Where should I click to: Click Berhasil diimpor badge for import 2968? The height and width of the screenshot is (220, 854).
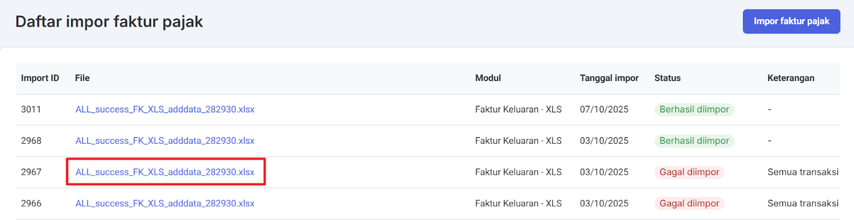(x=694, y=141)
